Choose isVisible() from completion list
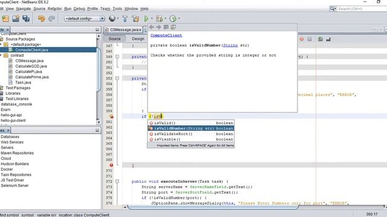 pyautogui.click(x=191, y=139)
